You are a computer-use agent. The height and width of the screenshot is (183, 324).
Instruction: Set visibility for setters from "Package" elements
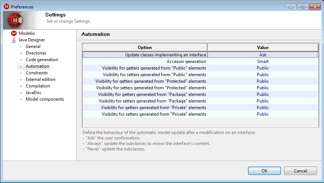263,101
